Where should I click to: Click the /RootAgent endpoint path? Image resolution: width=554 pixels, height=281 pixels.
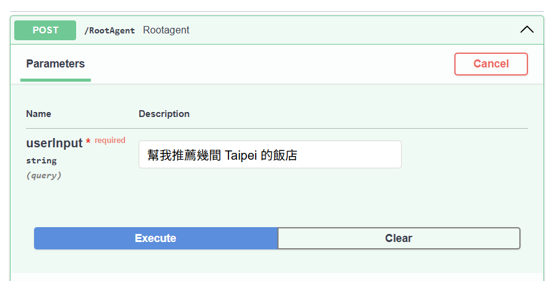pyautogui.click(x=110, y=30)
